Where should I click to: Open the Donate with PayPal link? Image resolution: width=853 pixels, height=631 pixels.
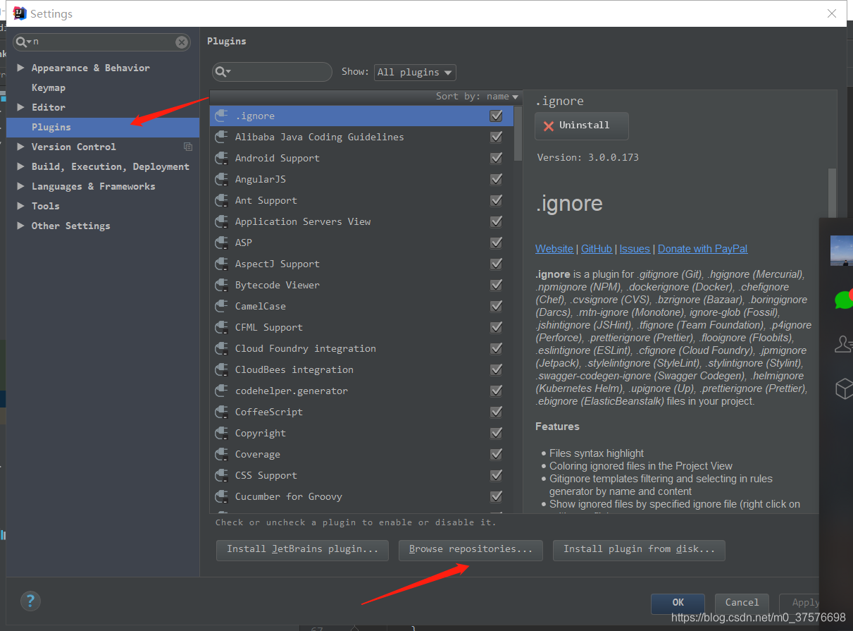tap(703, 249)
